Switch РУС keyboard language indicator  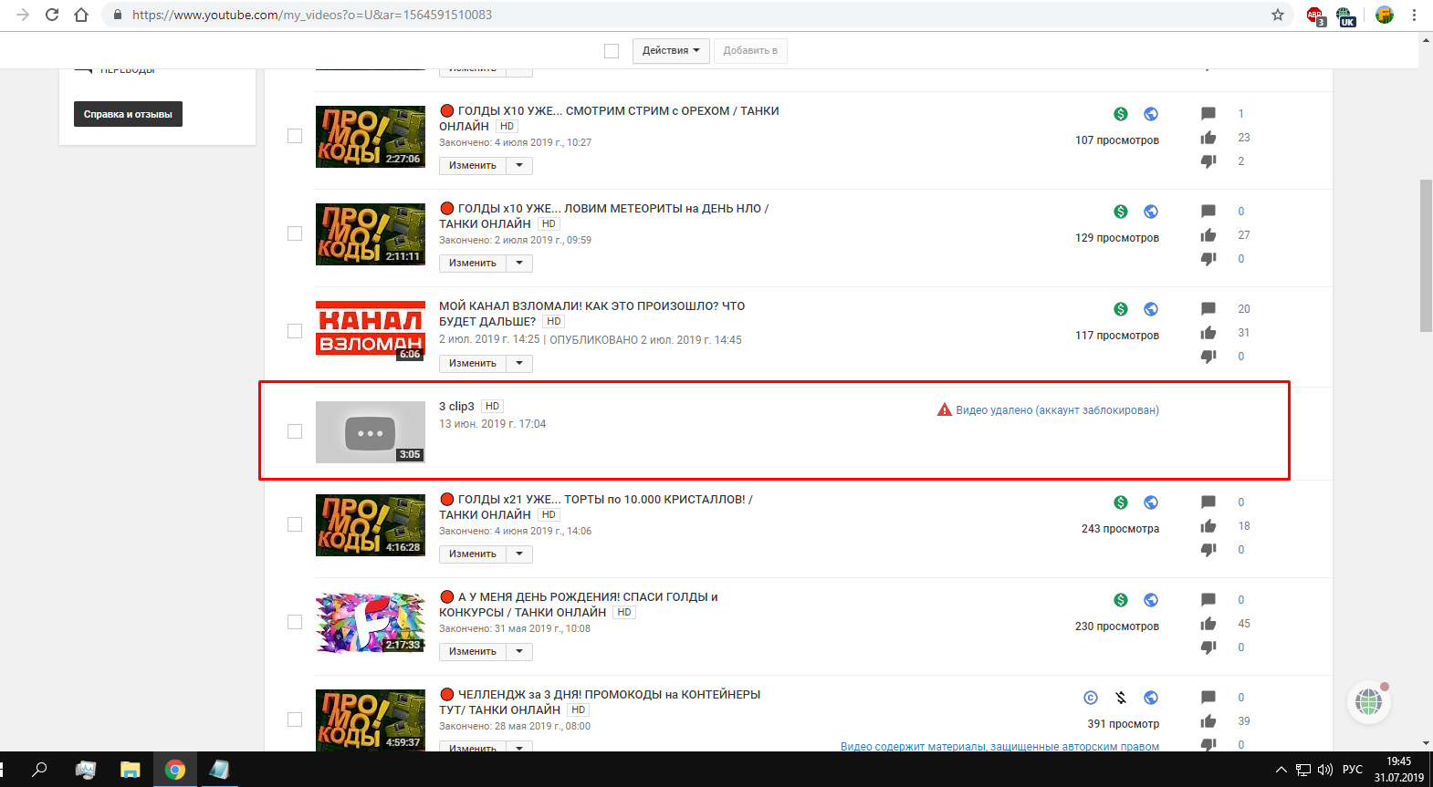coord(1353,770)
